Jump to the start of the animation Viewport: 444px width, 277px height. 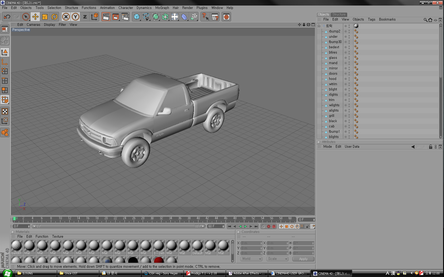pyautogui.click(x=230, y=226)
